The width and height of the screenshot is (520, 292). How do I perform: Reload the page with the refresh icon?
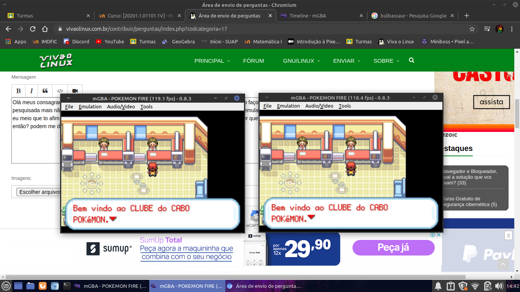[33, 29]
